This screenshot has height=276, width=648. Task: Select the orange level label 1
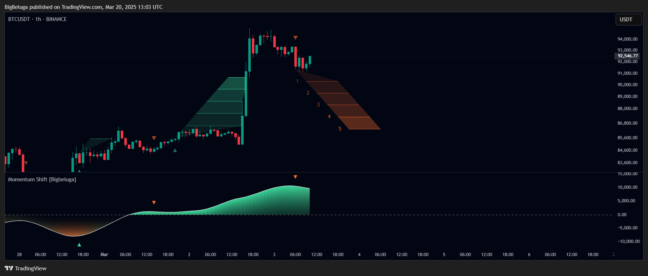point(297,81)
